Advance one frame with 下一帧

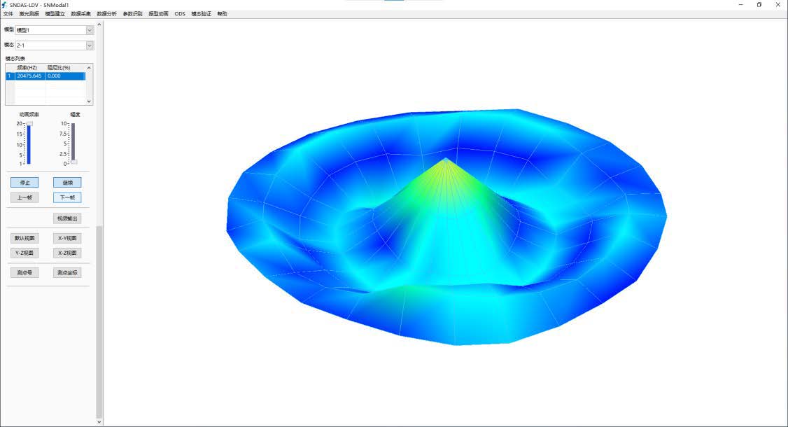tap(67, 197)
